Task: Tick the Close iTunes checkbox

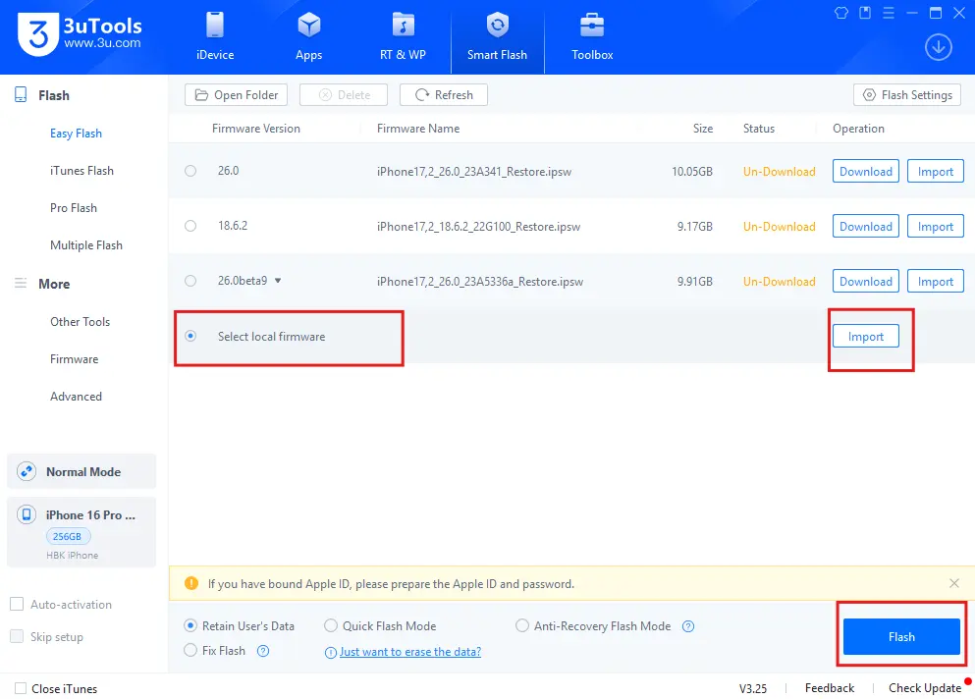Action: pyautogui.click(x=21, y=688)
